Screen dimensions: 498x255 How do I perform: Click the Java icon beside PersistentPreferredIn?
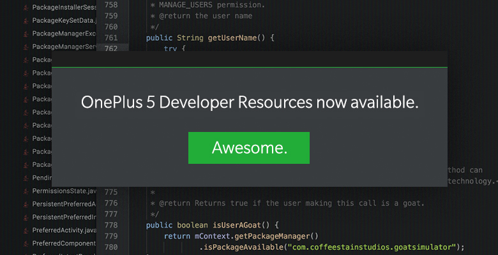pyautogui.click(x=26, y=217)
